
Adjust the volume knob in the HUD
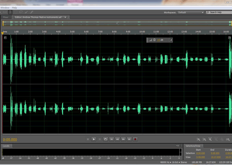[x=154, y=40]
